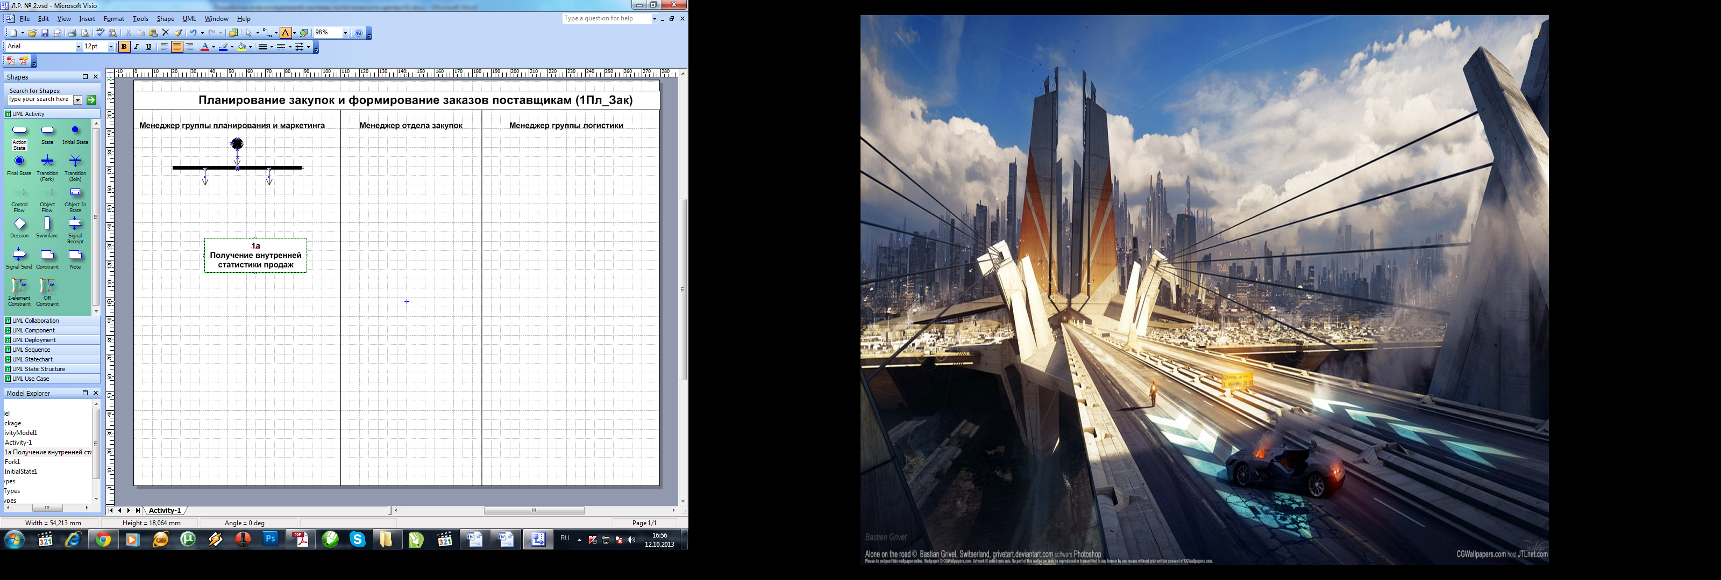Image resolution: width=1721 pixels, height=580 pixels.
Task: Click the green search shapes arrow button
Action: 91,99
